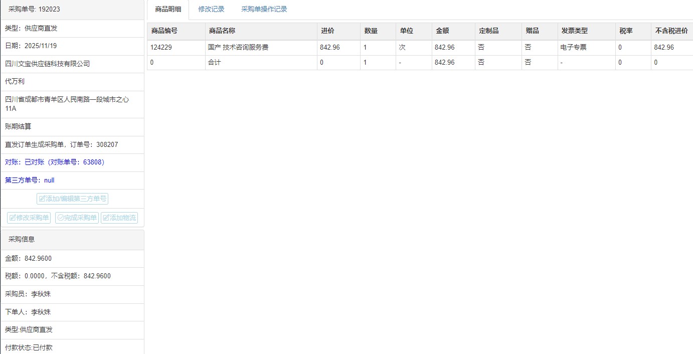Click the 商品名称 column header
The width and height of the screenshot is (693, 354).
[222, 31]
